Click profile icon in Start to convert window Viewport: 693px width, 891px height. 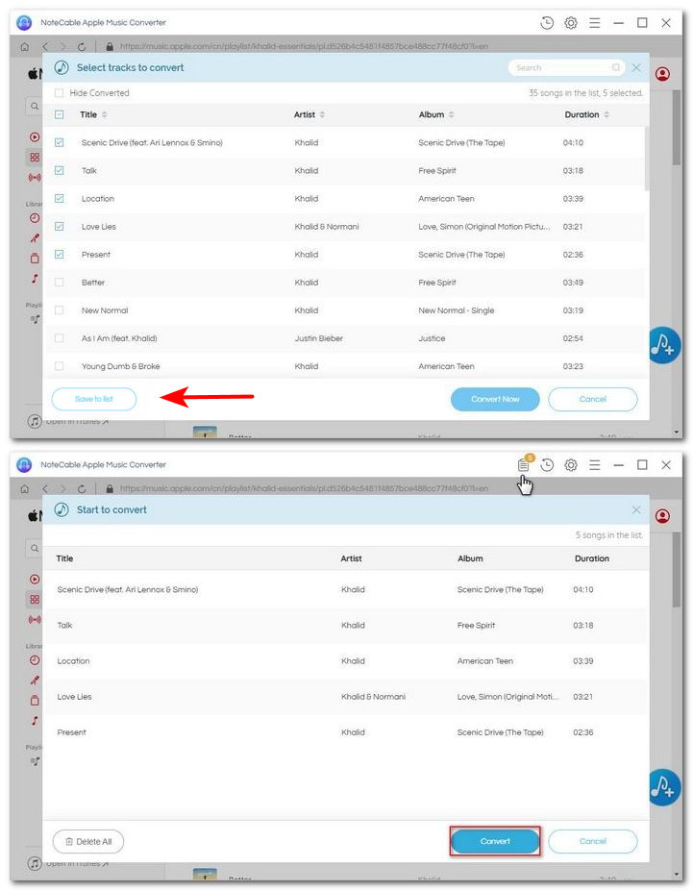click(662, 516)
